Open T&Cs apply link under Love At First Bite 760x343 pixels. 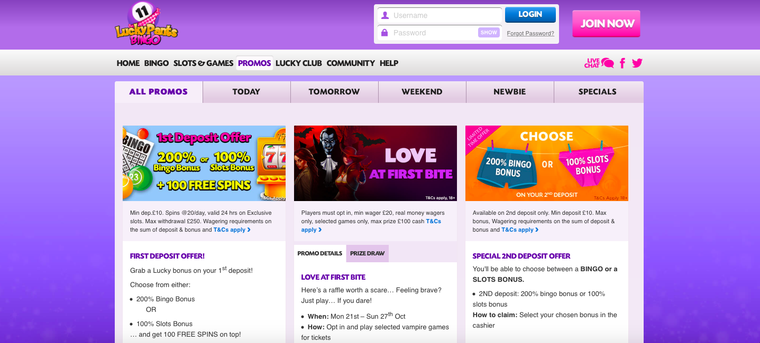click(x=371, y=225)
